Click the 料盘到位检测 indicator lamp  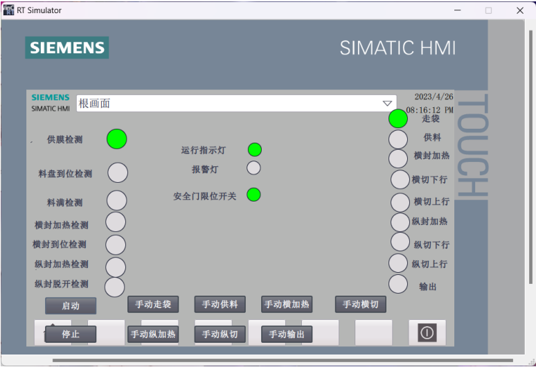pyautogui.click(x=118, y=172)
